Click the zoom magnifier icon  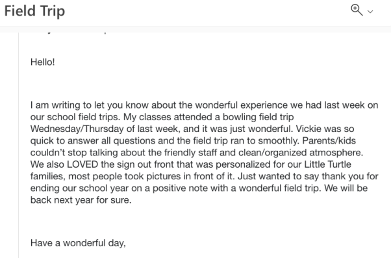[x=357, y=10]
